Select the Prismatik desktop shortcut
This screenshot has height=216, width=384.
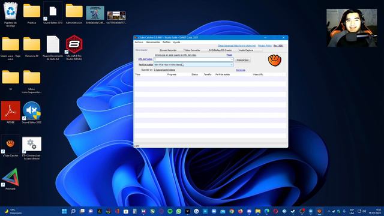(10, 179)
